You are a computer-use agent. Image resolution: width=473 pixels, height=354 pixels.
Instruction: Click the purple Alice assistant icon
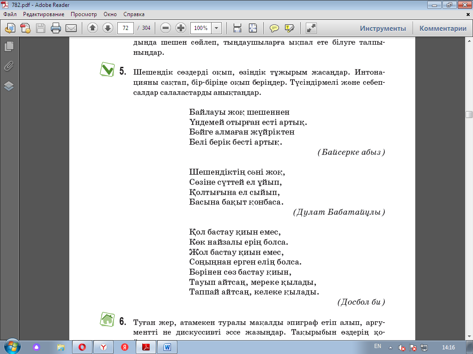click(36, 347)
